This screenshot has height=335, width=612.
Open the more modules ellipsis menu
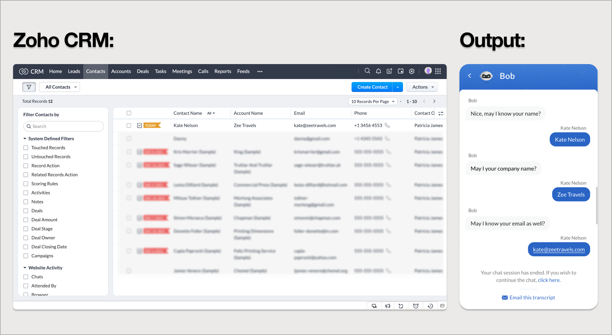[x=260, y=72]
